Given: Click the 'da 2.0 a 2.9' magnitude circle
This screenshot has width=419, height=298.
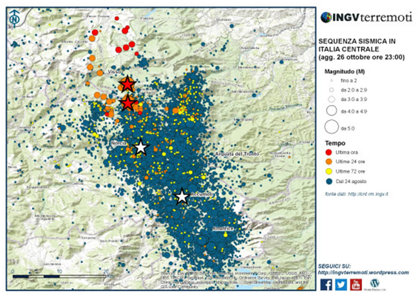Looking at the screenshot, I should [x=331, y=90].
